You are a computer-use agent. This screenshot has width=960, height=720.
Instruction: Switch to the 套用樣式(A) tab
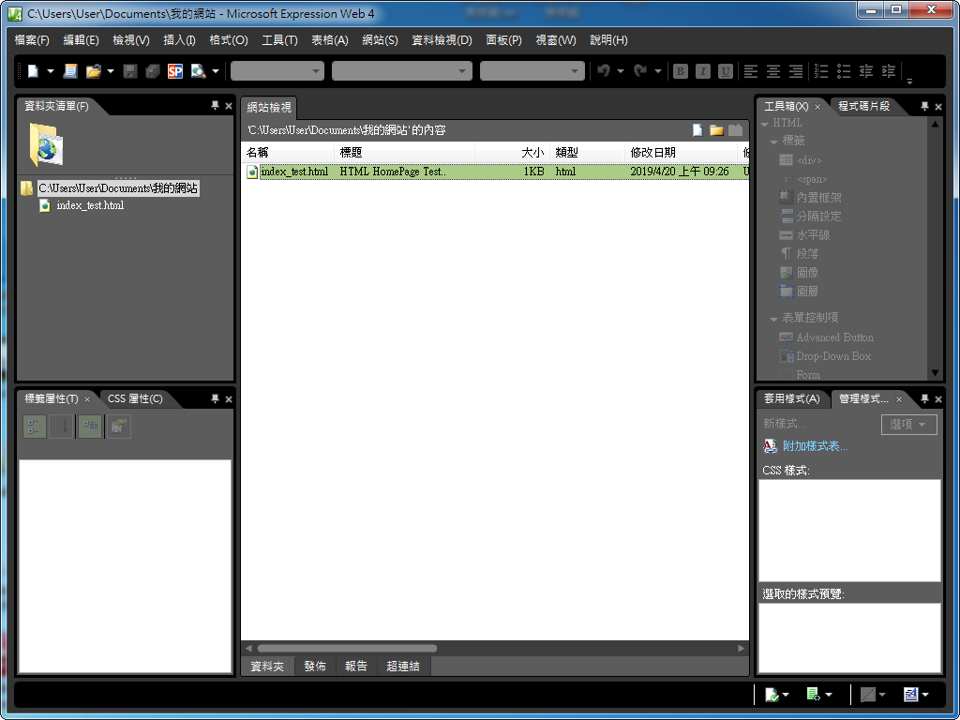tap(791, 398)
